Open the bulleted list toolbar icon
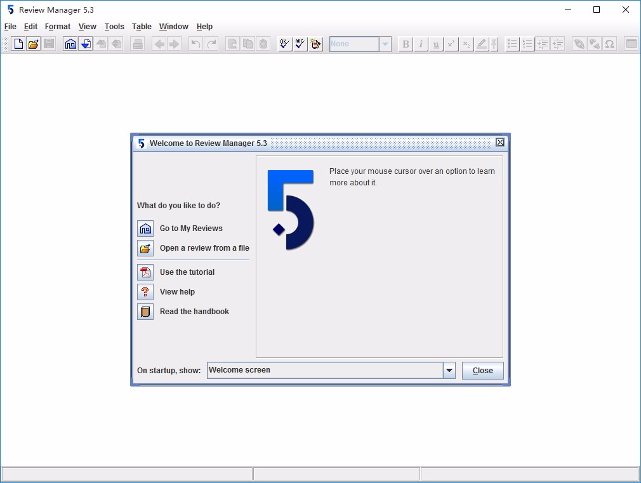 pyautogui.click(x=512, y=44)
